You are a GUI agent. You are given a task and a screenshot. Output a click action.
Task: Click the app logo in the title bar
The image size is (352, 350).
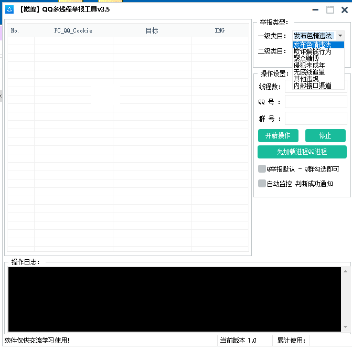pyautogui.click(x=9, y=9)
